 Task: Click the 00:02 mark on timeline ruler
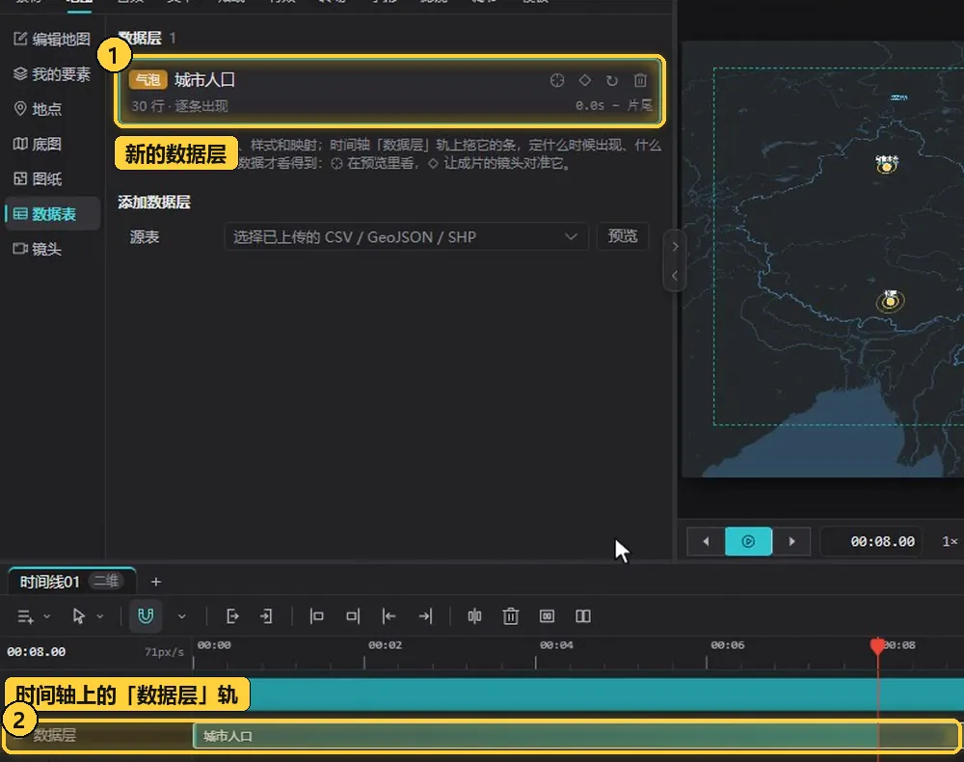(386, 645)
